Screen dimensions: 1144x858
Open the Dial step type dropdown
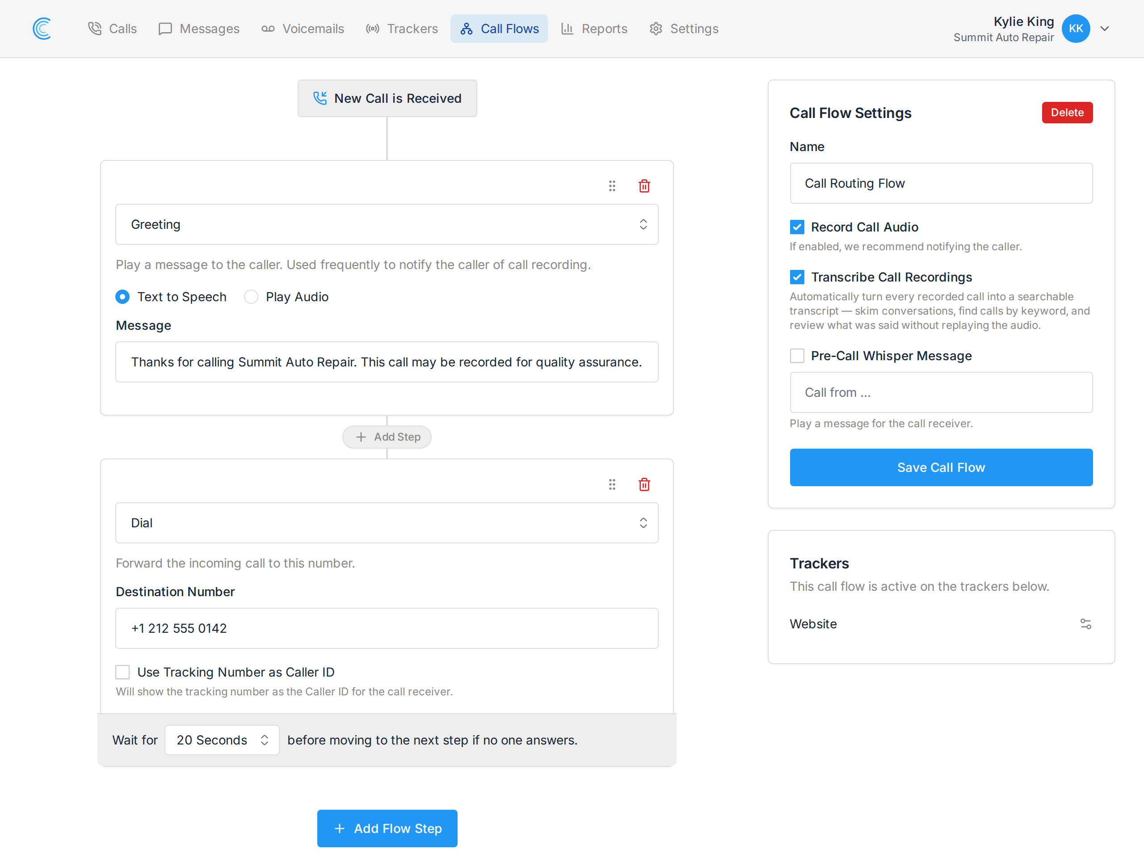[387, 523]
